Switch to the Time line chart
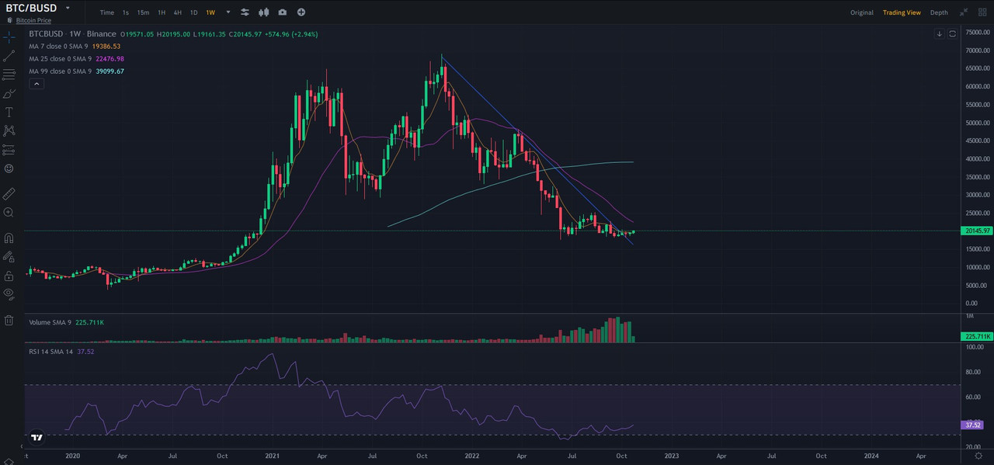994x465 pixels. click(x=107, y=12)
